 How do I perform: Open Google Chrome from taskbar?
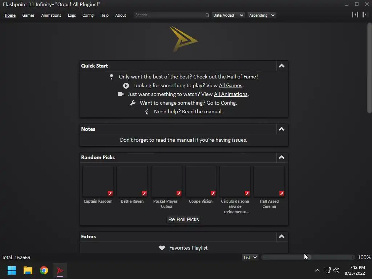(x=44, y=270)
